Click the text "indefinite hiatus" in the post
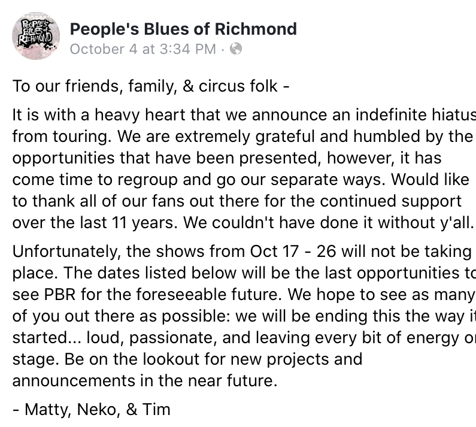 416,115
